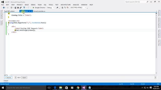Select the div tag navigator breadcrumb
Image resolution: width=161 pixels, height=90 pixels.
tap(19, 77)
